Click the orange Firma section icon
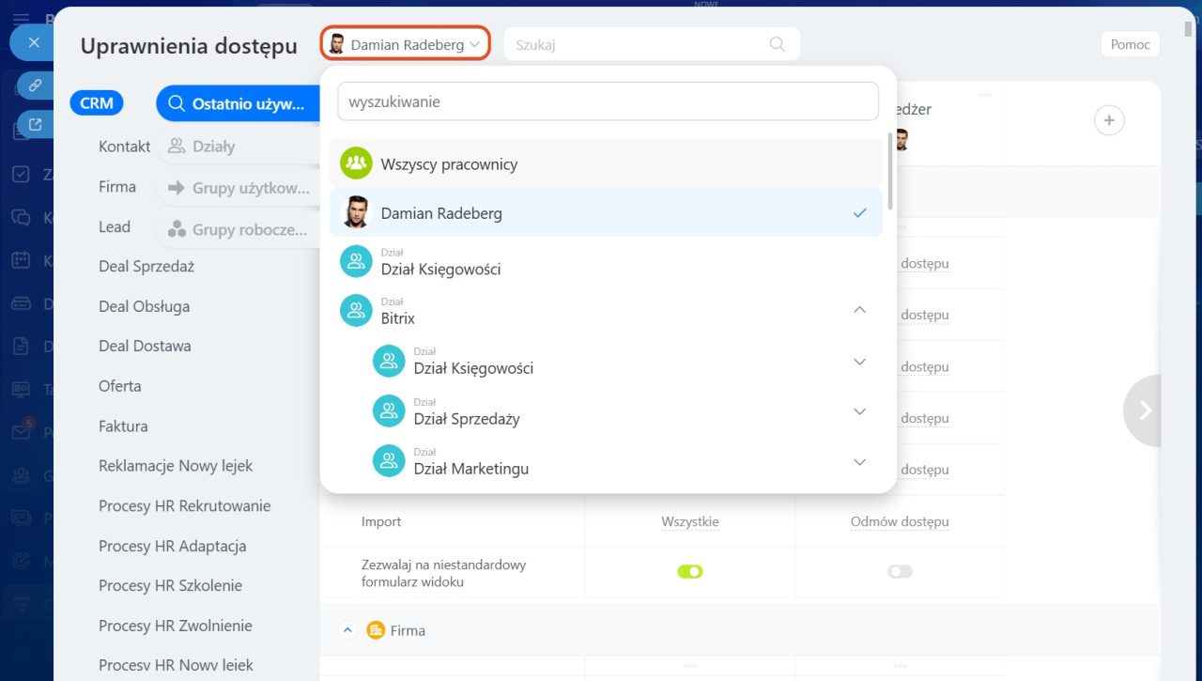1202x681 pixels. (x=377, y=630)
